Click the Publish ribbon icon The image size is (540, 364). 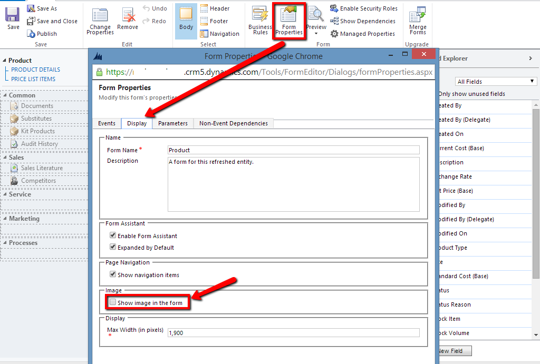[x=31, y=34]
